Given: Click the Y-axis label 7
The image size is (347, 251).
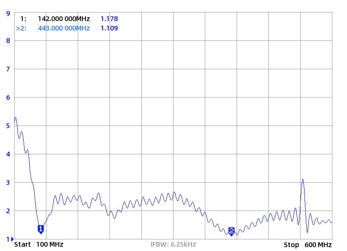Looking at the screenshot, I should (x=8, y=69).
